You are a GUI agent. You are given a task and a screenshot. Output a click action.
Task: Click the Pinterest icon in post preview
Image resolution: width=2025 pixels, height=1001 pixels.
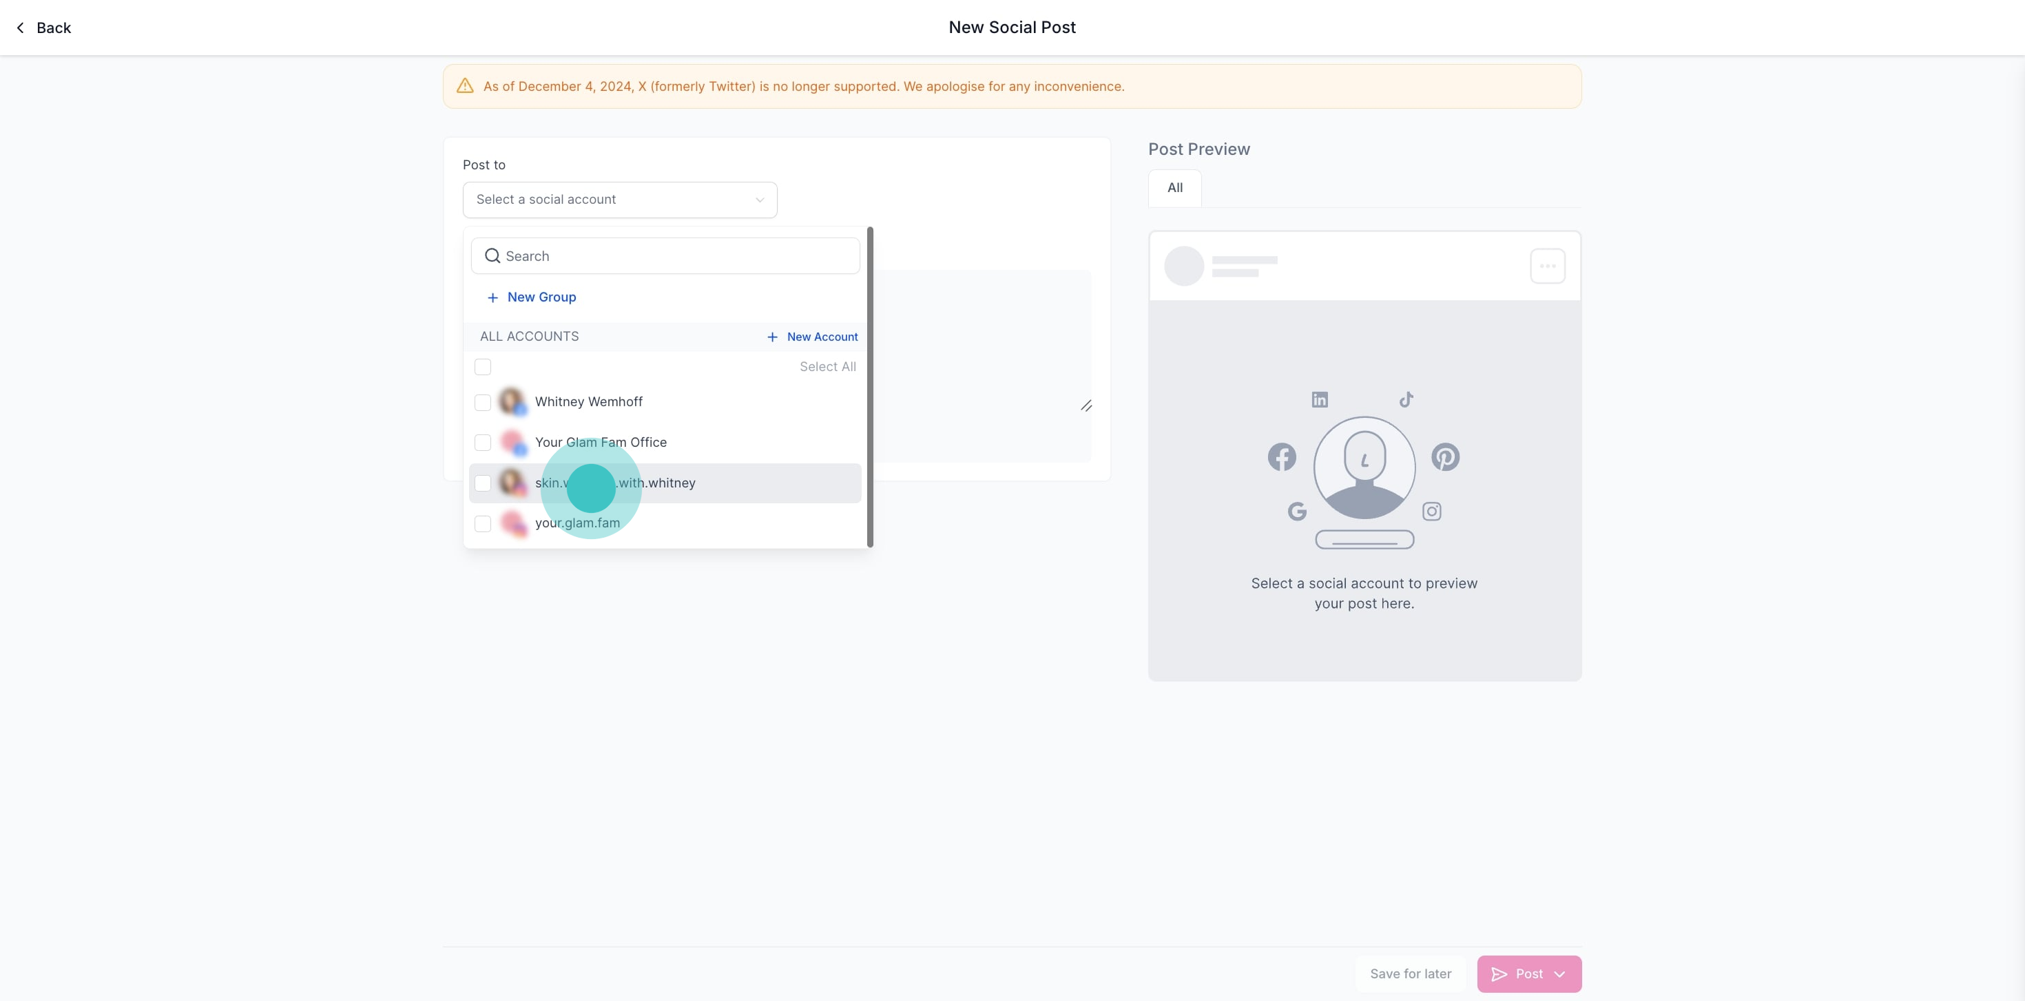[x=1445, y=457]
